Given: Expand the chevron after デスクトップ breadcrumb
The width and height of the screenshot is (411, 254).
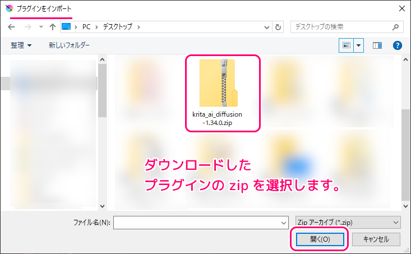Looking at the screenshot, I should pos(138,27).
